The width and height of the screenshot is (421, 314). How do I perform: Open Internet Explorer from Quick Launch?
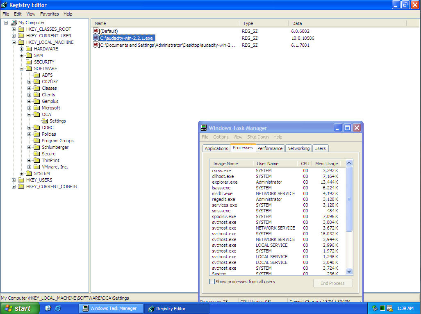click(57, 308)
